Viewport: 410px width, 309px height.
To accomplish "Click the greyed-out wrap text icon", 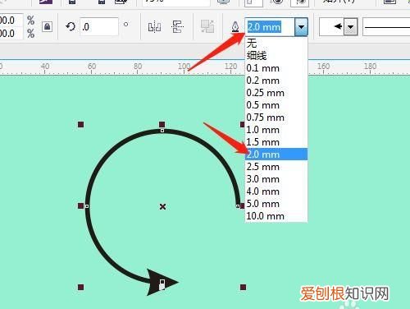I will (x=207, y=26).
